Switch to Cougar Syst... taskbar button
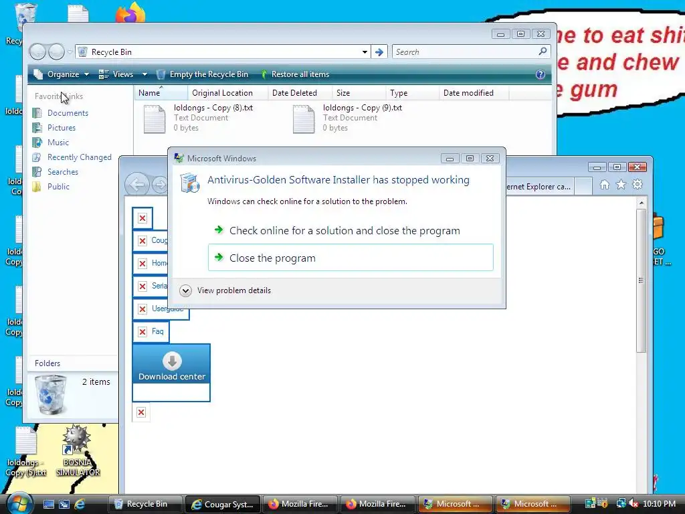 (x=222, y=504)
